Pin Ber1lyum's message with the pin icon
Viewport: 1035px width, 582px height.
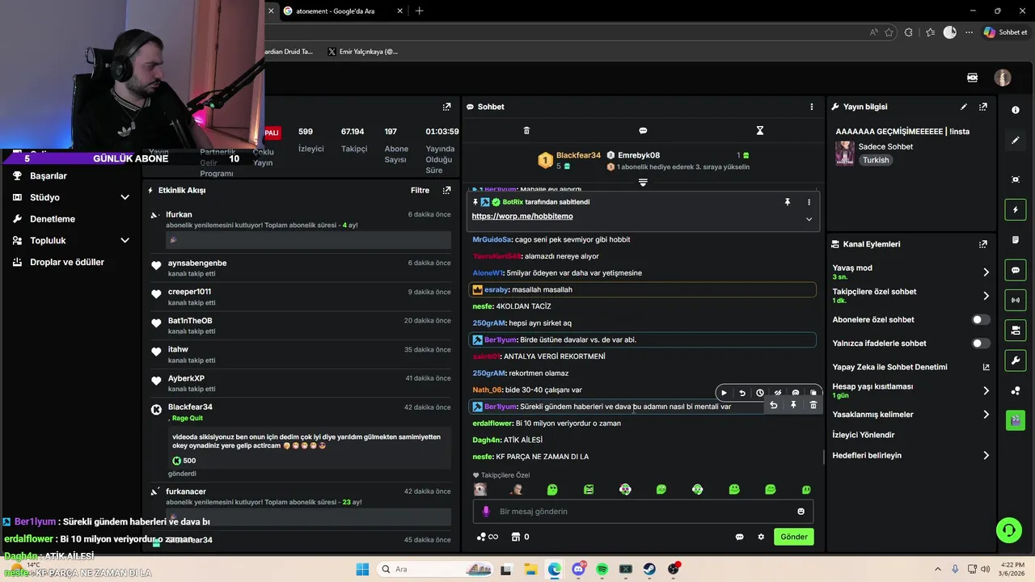pyautogui.click(x=793, y=405)
